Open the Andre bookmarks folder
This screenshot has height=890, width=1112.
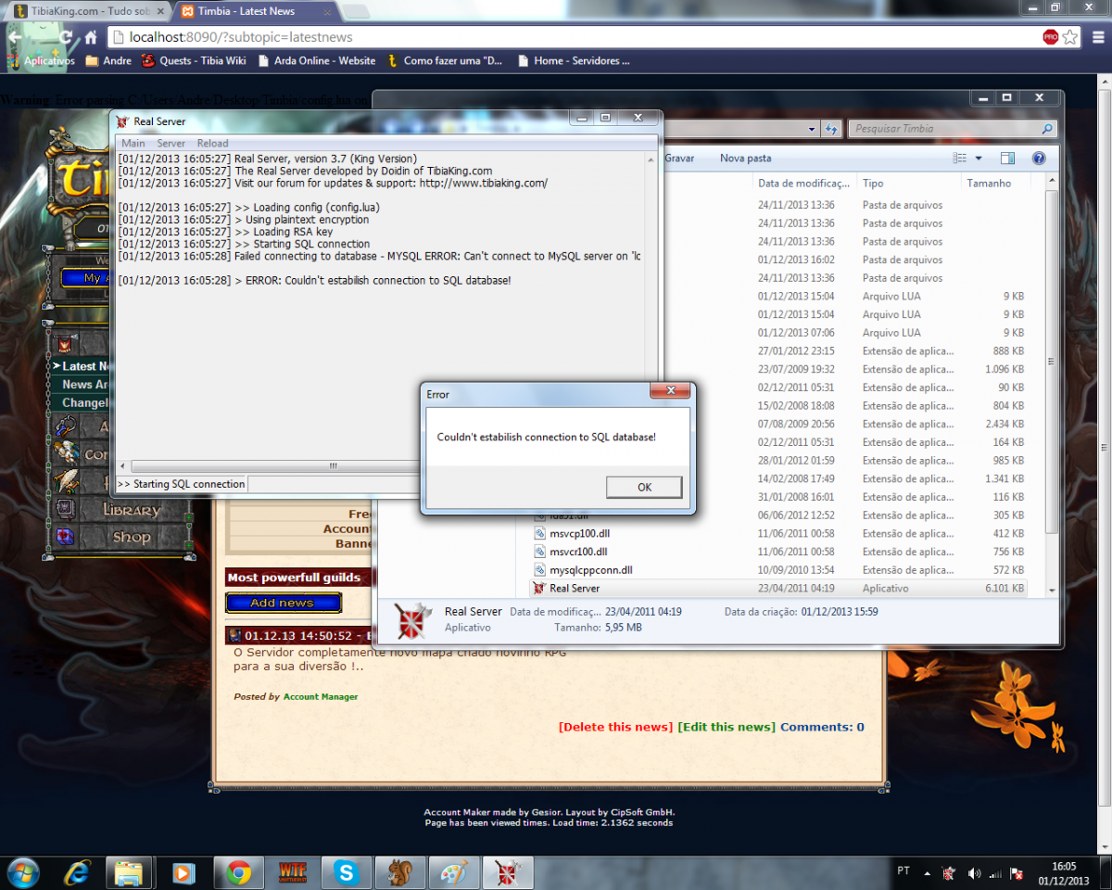[108, 61]
